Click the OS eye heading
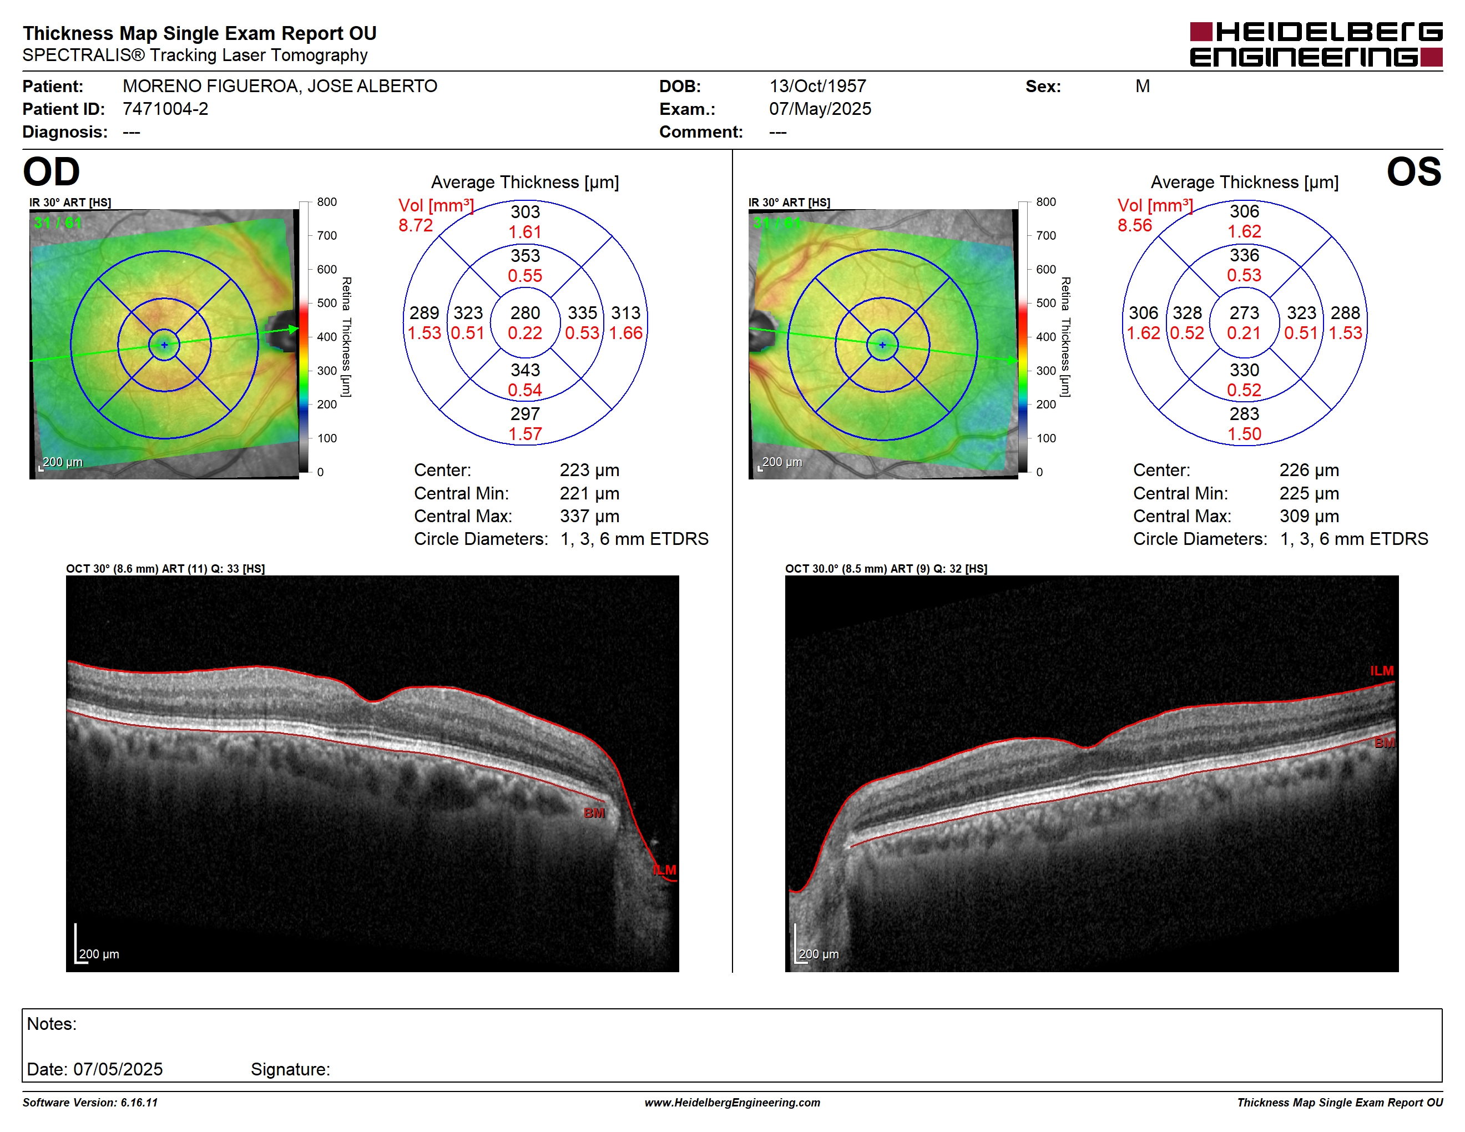 [1414, 171]
